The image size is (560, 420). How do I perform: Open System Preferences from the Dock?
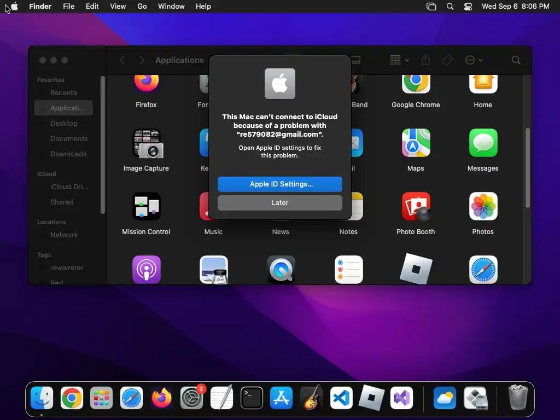click(192, 398)
